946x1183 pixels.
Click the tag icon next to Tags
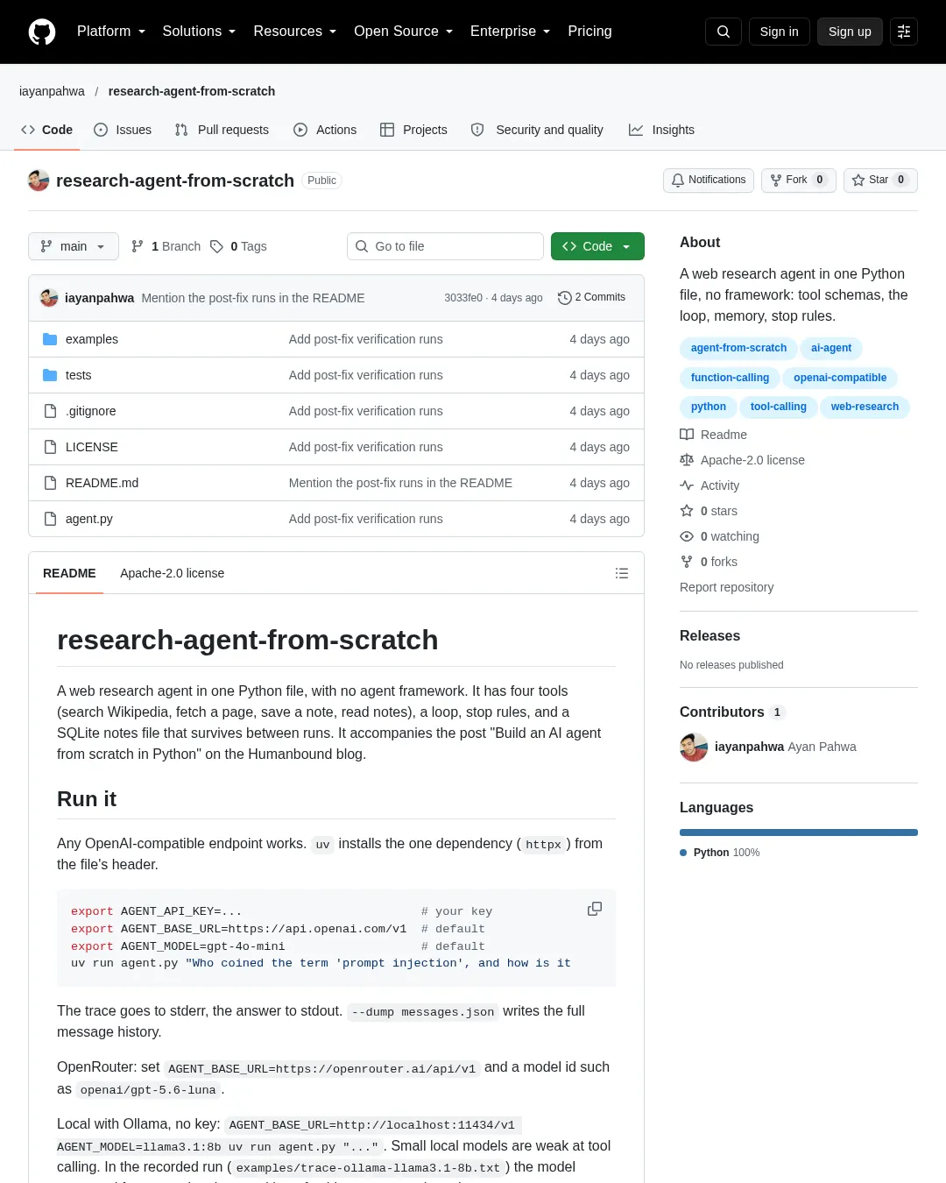click(x=216, y=246)
